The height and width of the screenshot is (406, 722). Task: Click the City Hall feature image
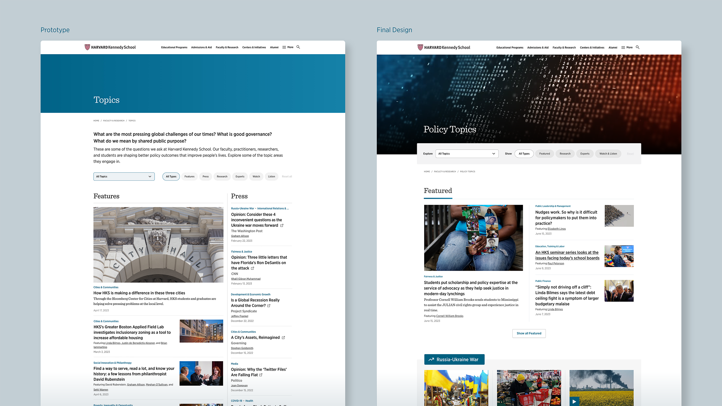[158, 245]
